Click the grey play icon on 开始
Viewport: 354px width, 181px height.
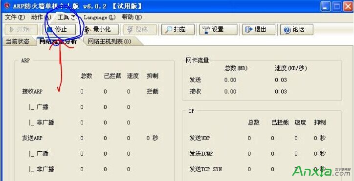12,30
